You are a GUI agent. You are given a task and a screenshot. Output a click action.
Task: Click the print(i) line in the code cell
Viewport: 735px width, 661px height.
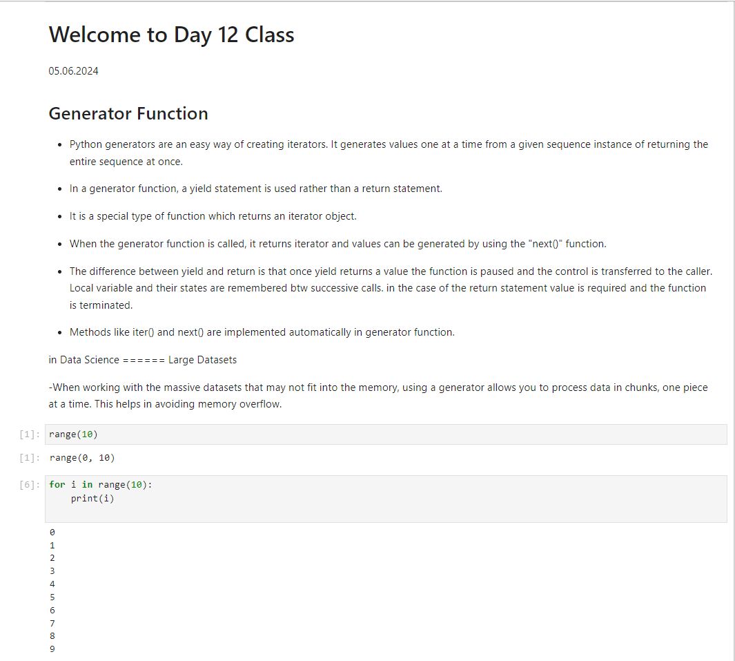92,498
